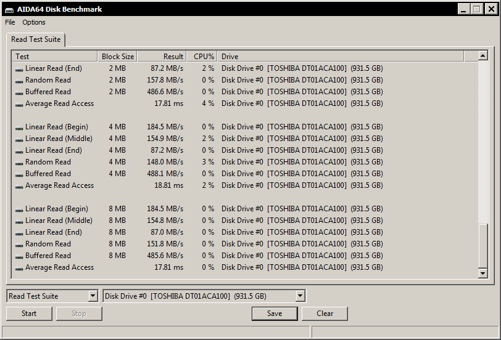Click drive icon of 4 MB Linear Read (Begin) row
The height and width of the screenshot is (340, 501).
[x=19, y=128]
